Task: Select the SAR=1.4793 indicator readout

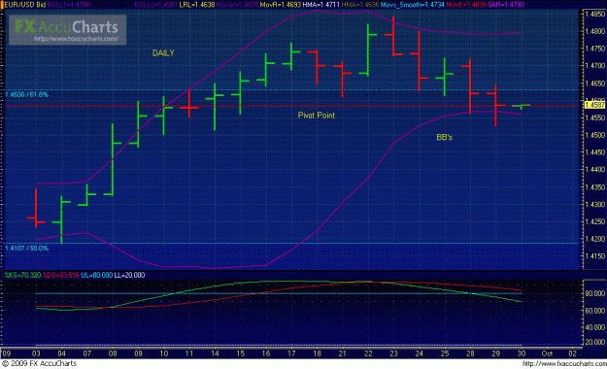Action: pyautogui.click(x=506, y=5)
